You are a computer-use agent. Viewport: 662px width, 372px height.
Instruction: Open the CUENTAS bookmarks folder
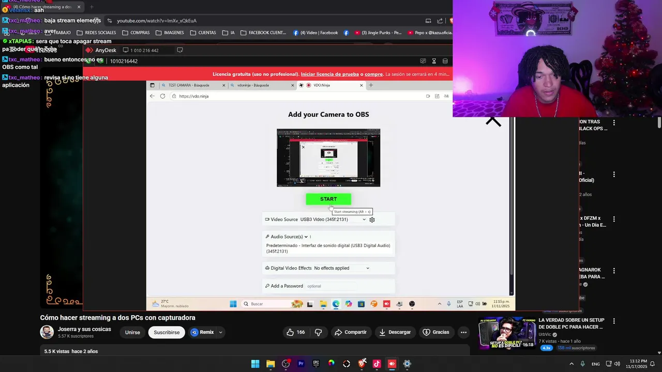(203, 33)
